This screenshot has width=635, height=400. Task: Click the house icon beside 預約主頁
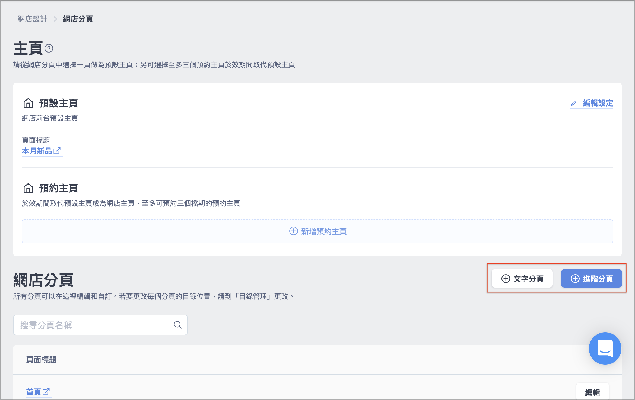point(28,188)
